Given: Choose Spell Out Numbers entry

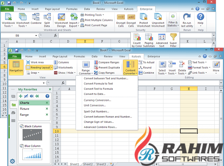Looking at the screenshot, I should click(96, 112).
